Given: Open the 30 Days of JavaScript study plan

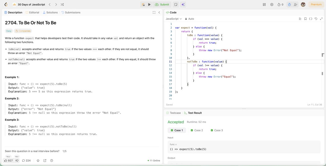Looking at the screenshot, I should point(29,4).
